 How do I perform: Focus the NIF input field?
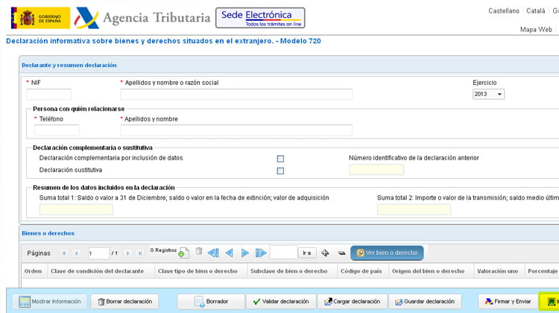[48, 95]
